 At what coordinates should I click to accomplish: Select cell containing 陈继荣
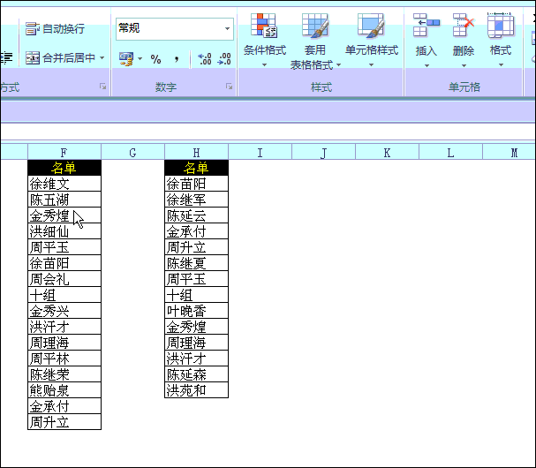[x=64, y=374]
